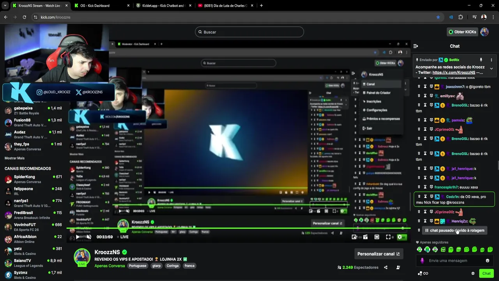Share the stream via share icon
This screenshot has width=499, height=281.
click(x=386, y=268)
